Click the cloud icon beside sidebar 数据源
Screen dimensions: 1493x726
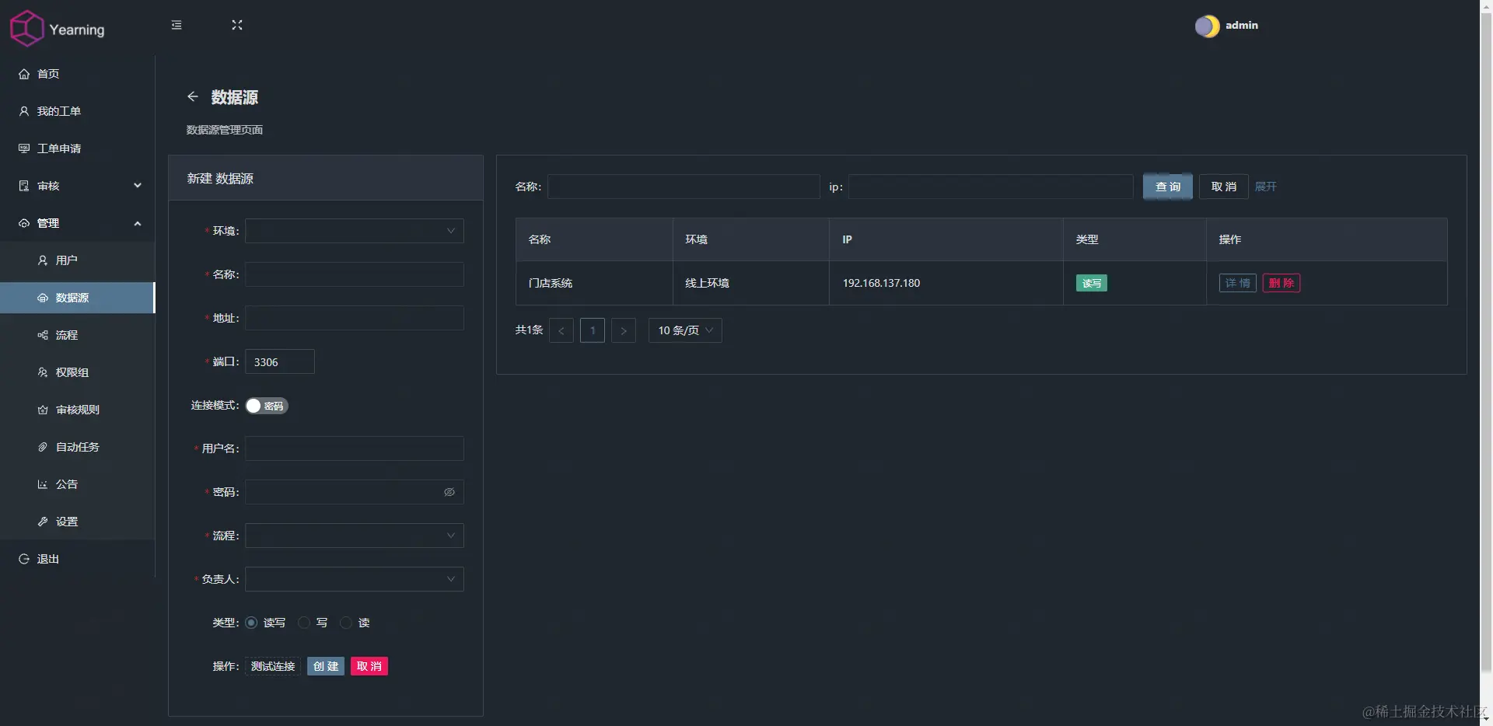43,298
